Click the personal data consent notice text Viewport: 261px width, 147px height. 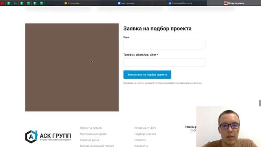point(162,83)
